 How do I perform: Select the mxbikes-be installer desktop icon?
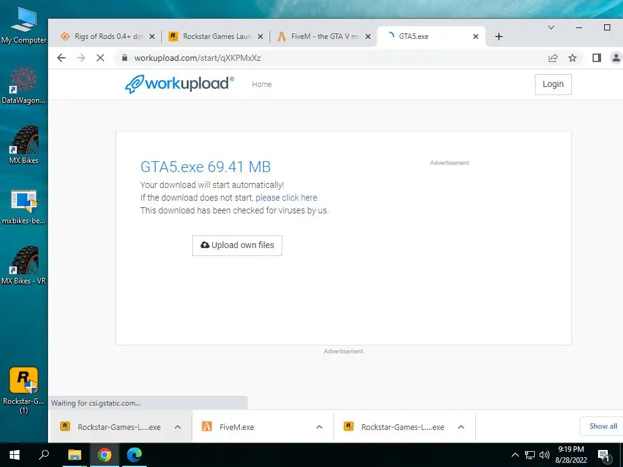coord(24,207)
